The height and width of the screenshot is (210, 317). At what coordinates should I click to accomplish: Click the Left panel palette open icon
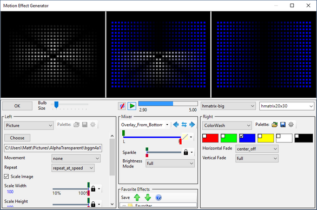point(76,125)
